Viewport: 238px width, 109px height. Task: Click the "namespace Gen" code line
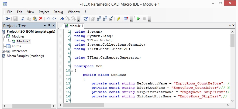pyautogui.click(x=88, y=66)
